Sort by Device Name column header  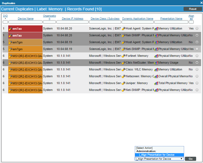click(26, 19)
